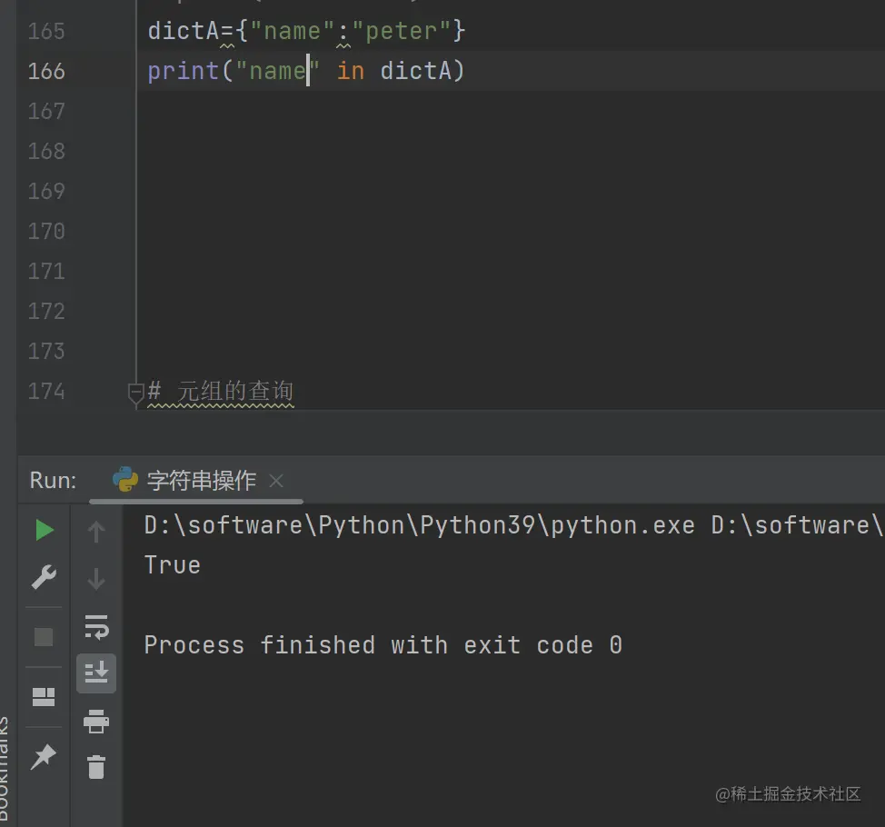This screenshot has width=885, height=827.
Task: Click line number 174 in the gutter
Action: pyautogui.click(x=46, y=392)
